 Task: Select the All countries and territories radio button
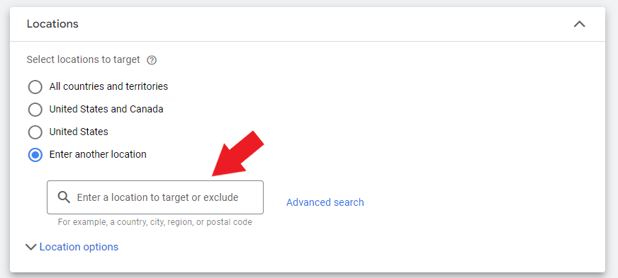35,86
